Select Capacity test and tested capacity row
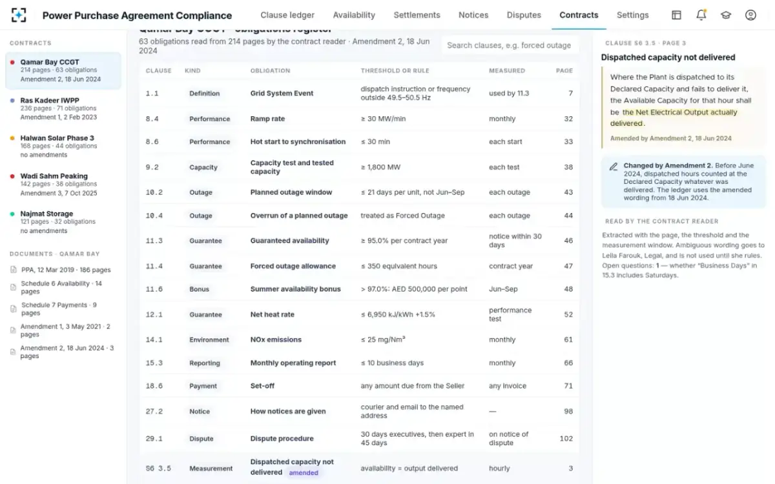 pyautogui.click(x=359, y=167)
